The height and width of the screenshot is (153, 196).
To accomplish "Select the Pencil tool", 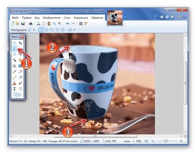I will pos(14,77).
